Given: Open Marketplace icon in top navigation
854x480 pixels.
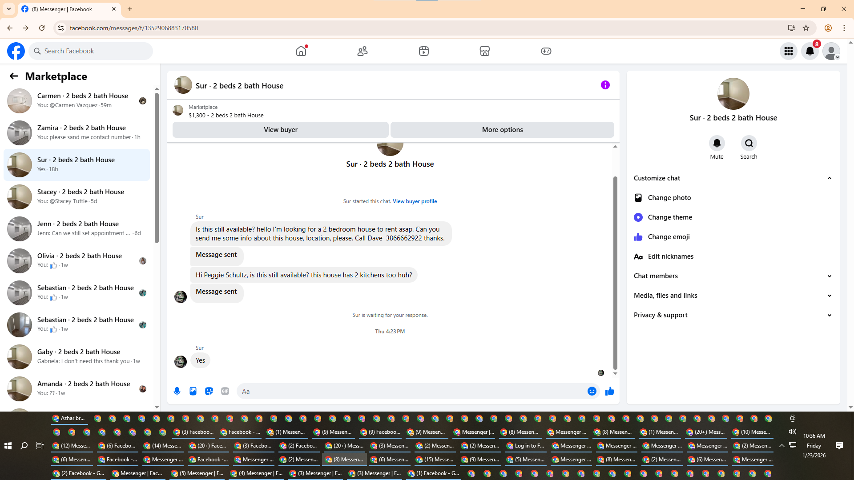Looking at the screenshot, I should tap(485, 51).
